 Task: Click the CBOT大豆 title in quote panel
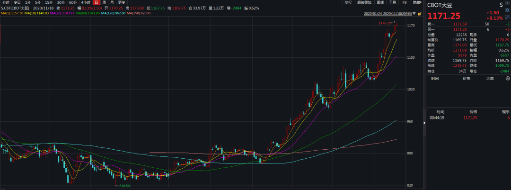tap(440, 5)
